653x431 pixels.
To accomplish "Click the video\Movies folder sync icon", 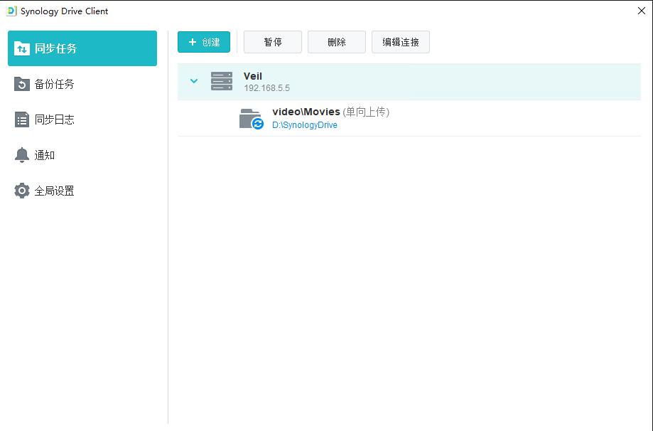I will pos(251,118).
